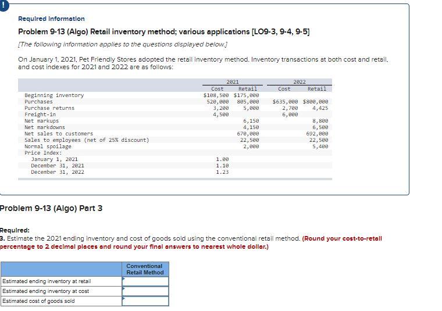Click the 'Beginning inventory' row label
This screenshot has height=311, width=442.
coord(54,95)
